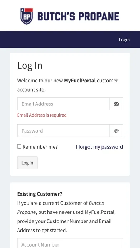Focus the Password input field
The image size is (140, 248).
[x=64, y=131]
